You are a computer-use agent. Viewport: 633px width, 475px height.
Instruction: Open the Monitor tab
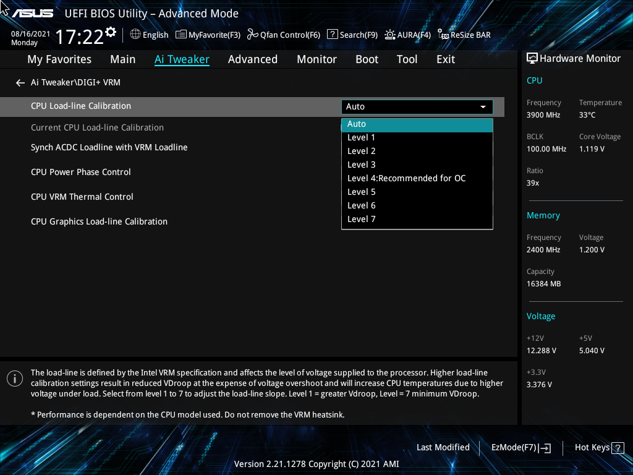tap(316, 59)
